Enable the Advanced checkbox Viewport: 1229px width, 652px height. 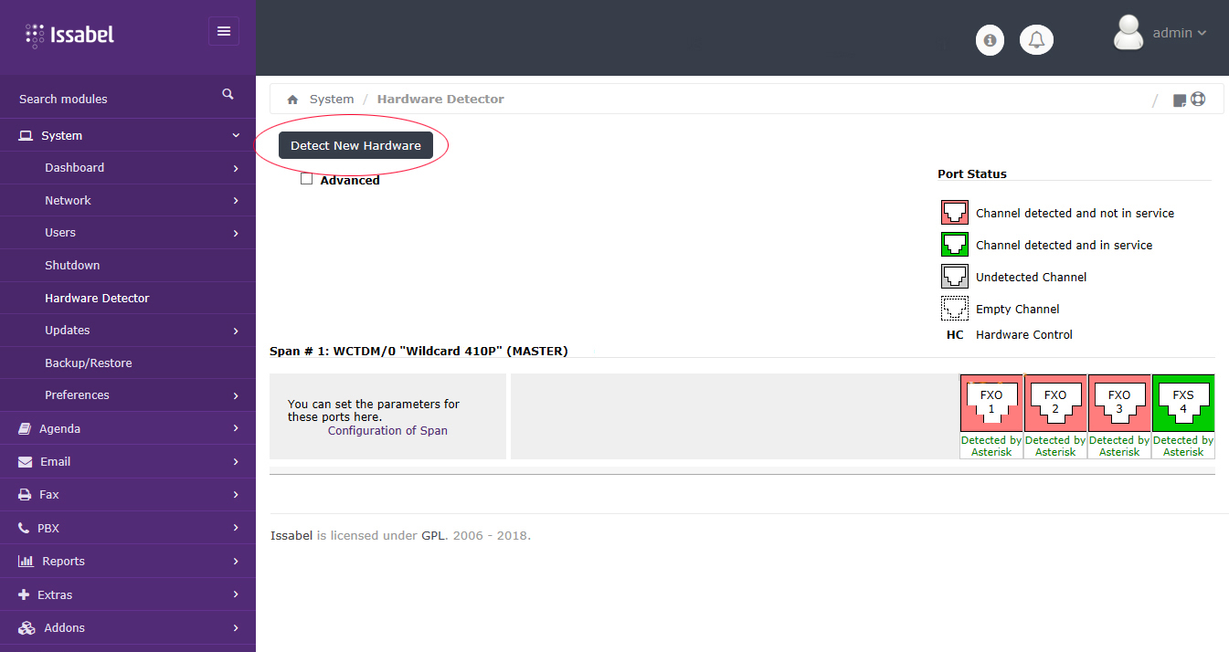click(307, 179)
